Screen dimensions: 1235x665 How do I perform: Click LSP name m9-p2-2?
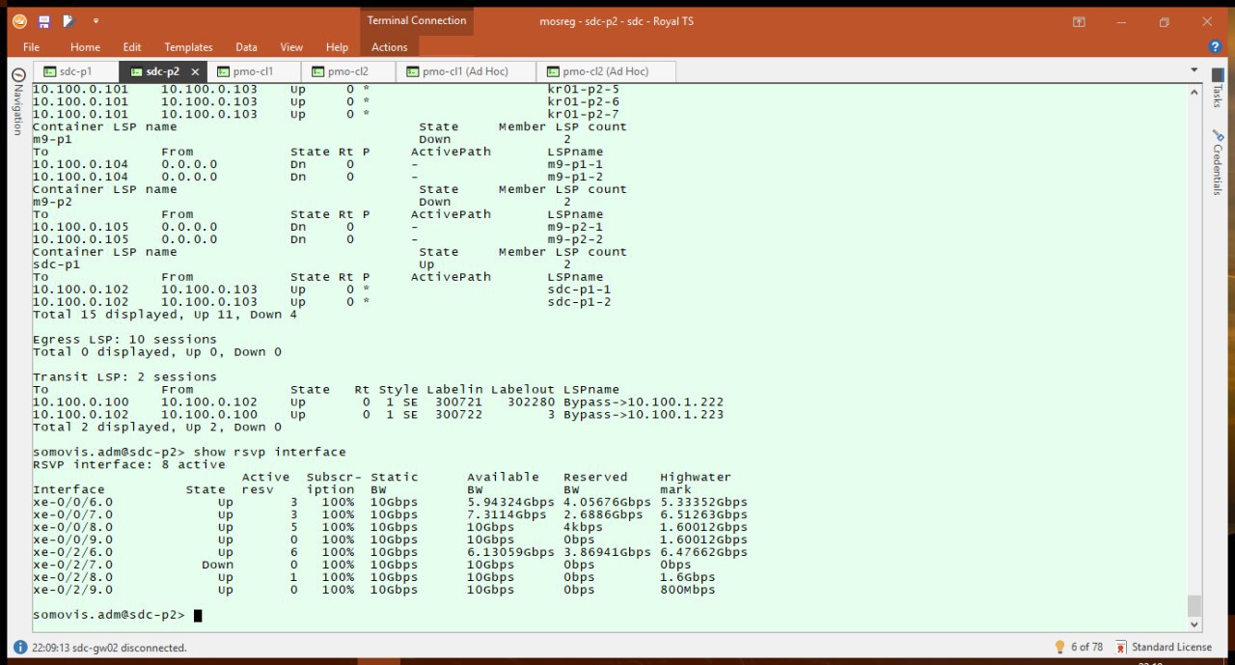pyautogui.click(x=576, y=238)
